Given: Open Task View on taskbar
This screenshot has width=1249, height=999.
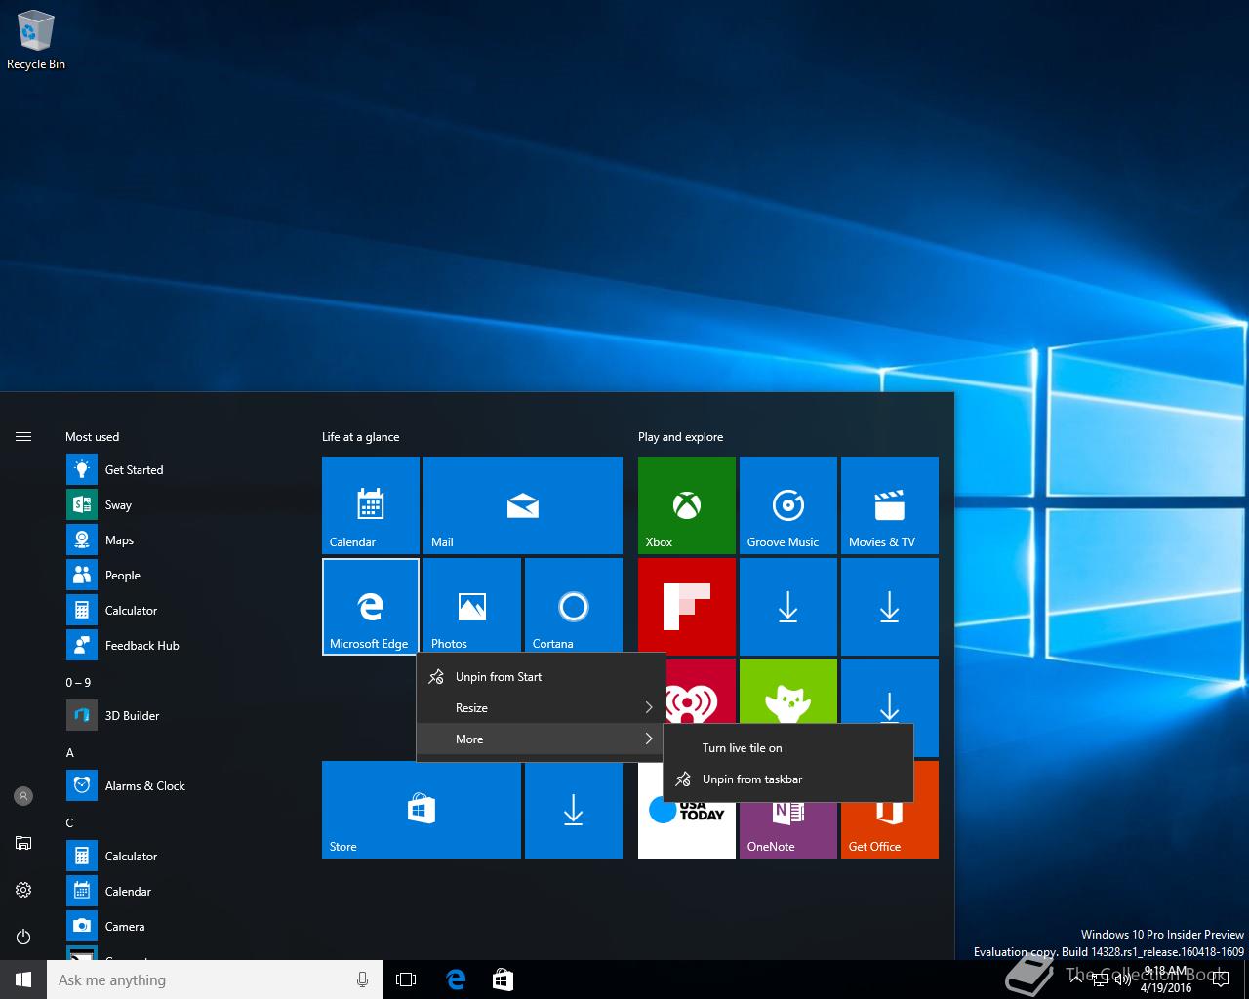Looking at the screenshot, I should (x=406, y=979).
